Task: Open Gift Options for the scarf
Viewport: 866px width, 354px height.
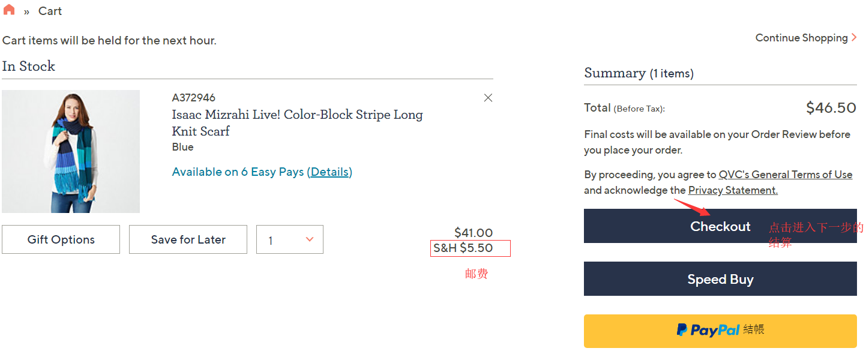Action: click(61, 239)
